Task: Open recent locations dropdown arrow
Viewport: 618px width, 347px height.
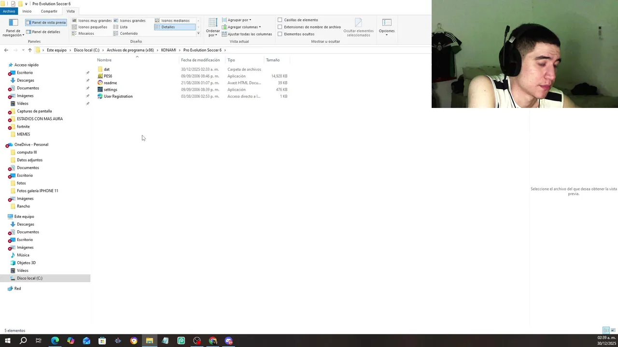Action: (23, 50)
